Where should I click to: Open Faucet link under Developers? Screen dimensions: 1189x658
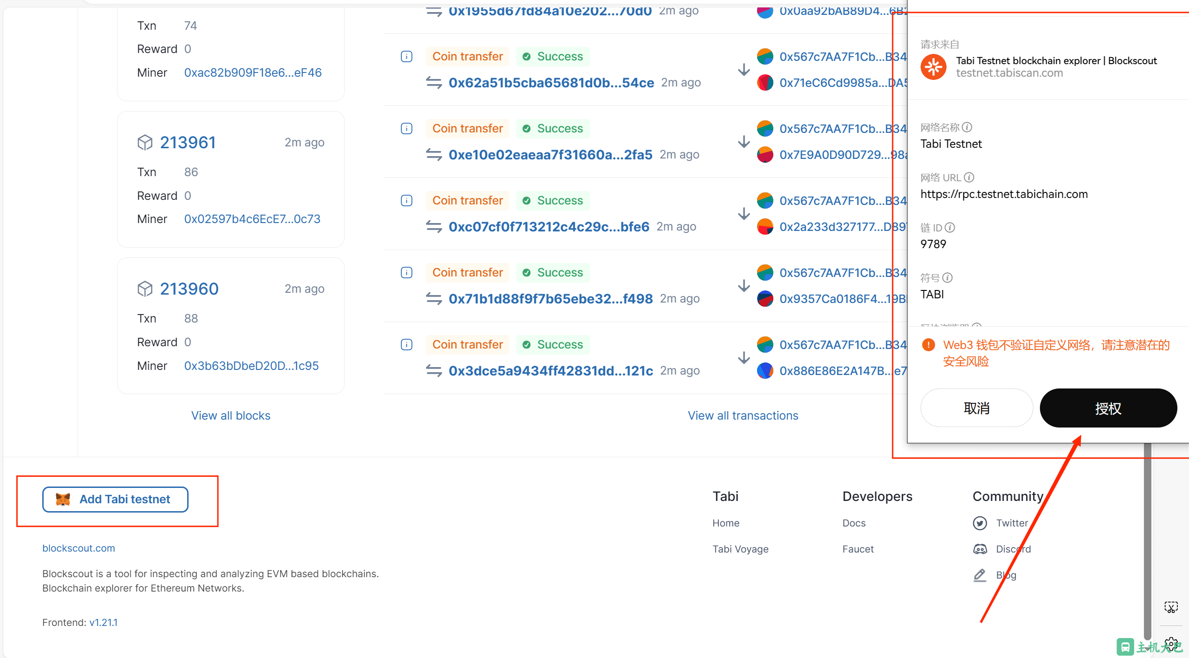point(858,549)
